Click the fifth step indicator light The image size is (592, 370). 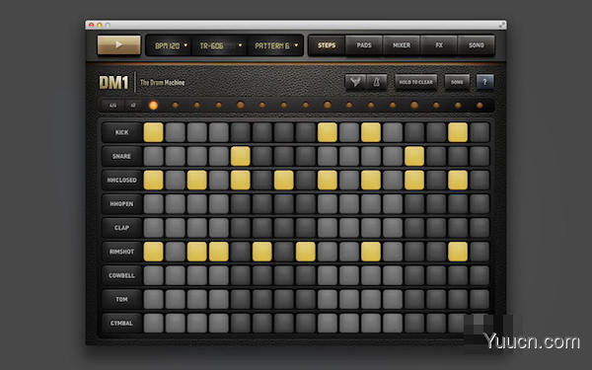point(240,106)
